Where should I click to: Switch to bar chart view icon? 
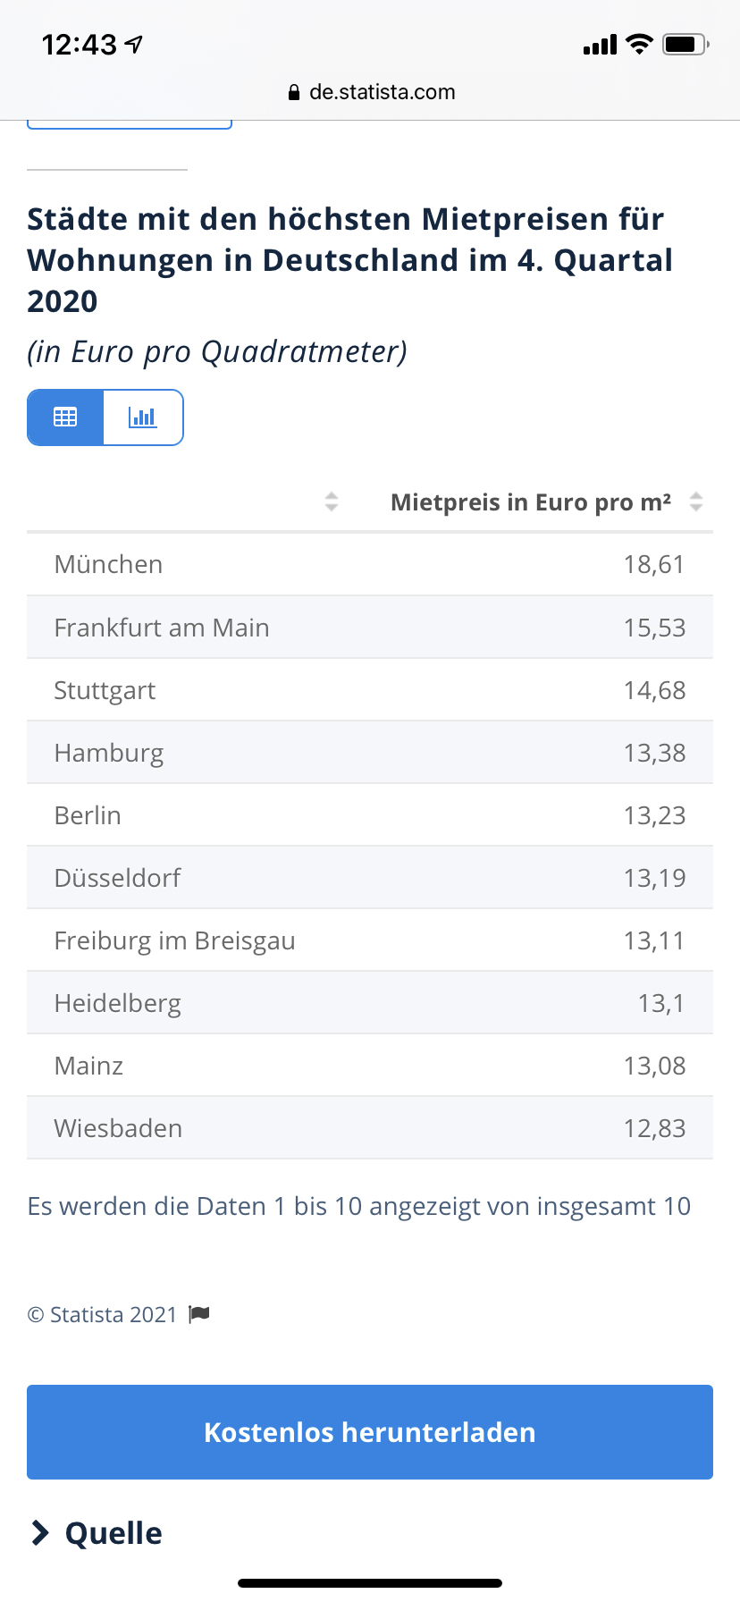click(143, 417)
